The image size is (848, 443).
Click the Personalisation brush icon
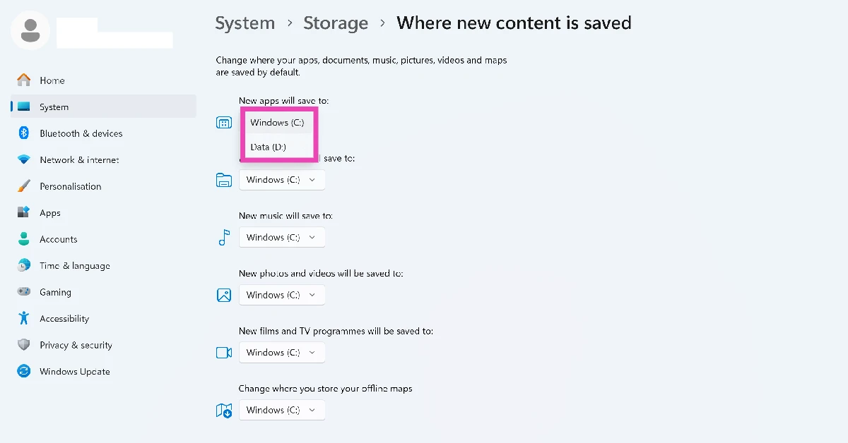pos(25,186)
